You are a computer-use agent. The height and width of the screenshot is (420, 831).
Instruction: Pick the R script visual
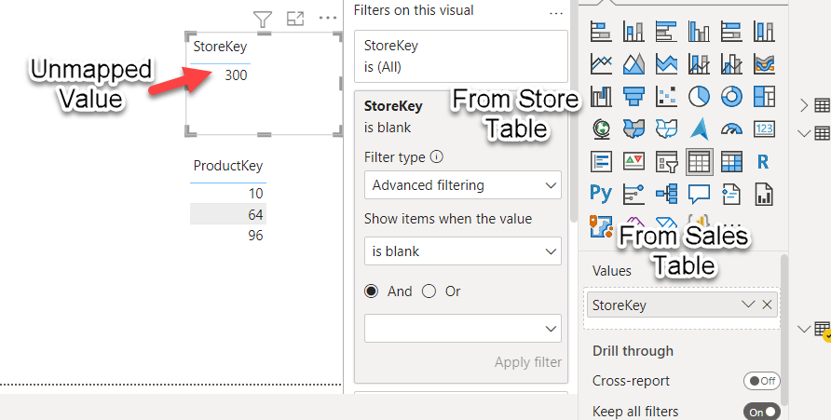tap(763, 161)
